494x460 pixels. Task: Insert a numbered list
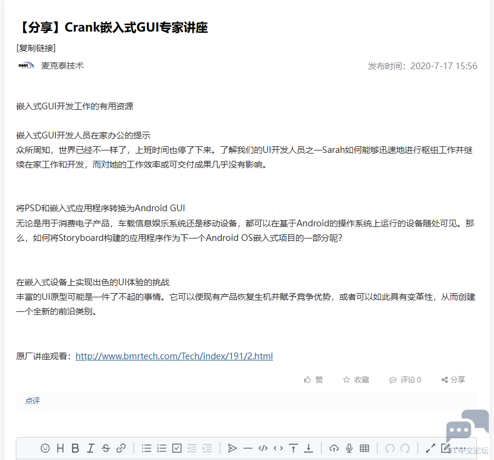click(x=161, y=448)
